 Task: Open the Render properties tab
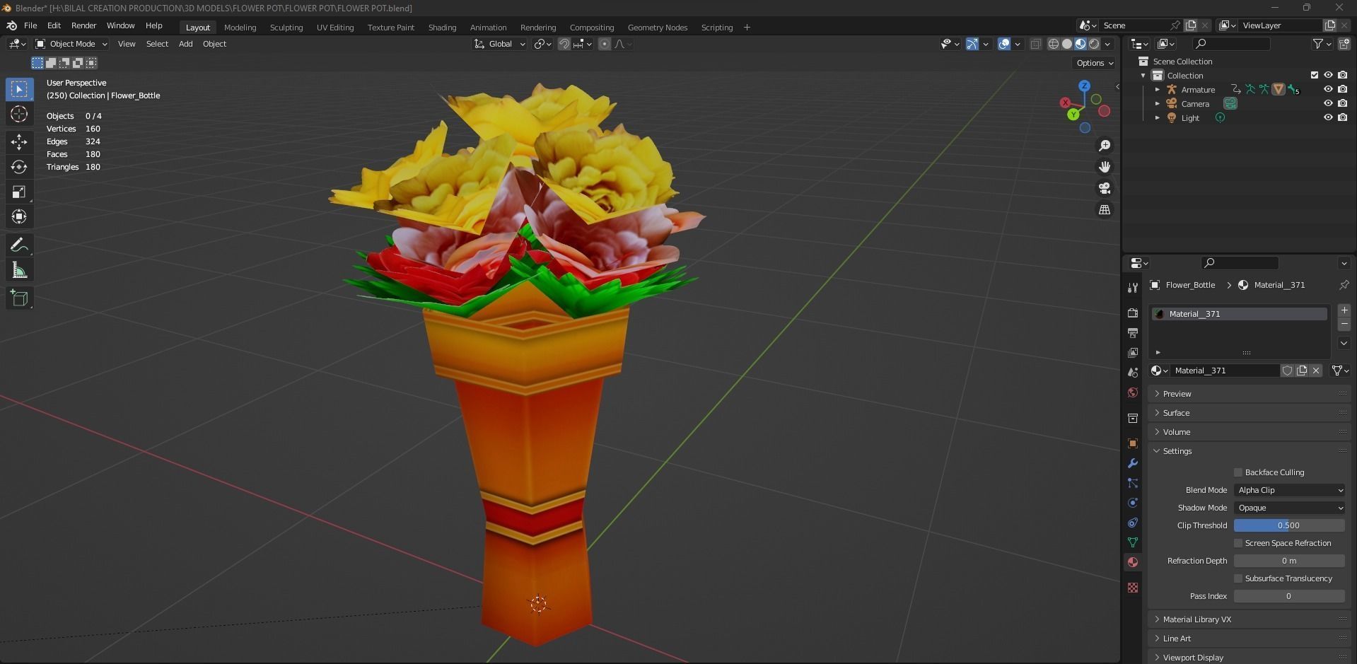1133,313
